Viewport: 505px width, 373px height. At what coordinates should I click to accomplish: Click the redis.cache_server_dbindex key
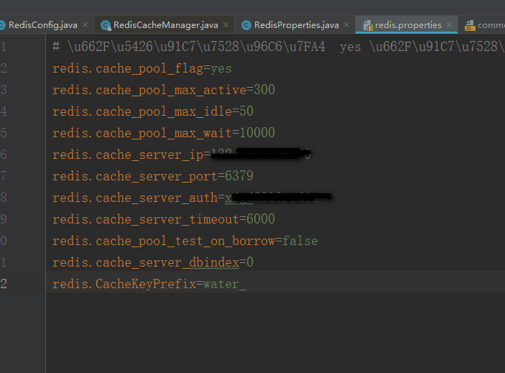pos(146,263)
